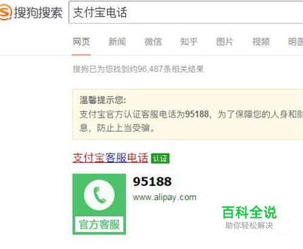The width and height of the screenshot is (303, 249).
Task: Select the 视频 tab
Action: (261, 42)
